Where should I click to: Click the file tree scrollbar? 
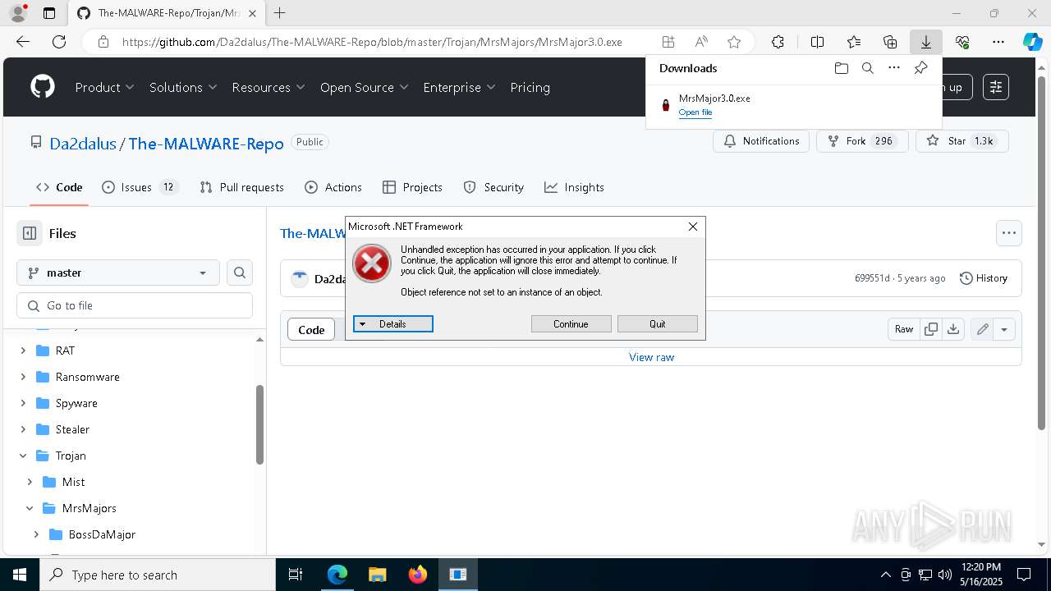(259, 425)
